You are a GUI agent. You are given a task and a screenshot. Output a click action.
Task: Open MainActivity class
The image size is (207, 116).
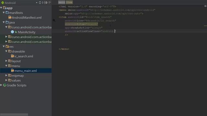[x=27, y=32]
